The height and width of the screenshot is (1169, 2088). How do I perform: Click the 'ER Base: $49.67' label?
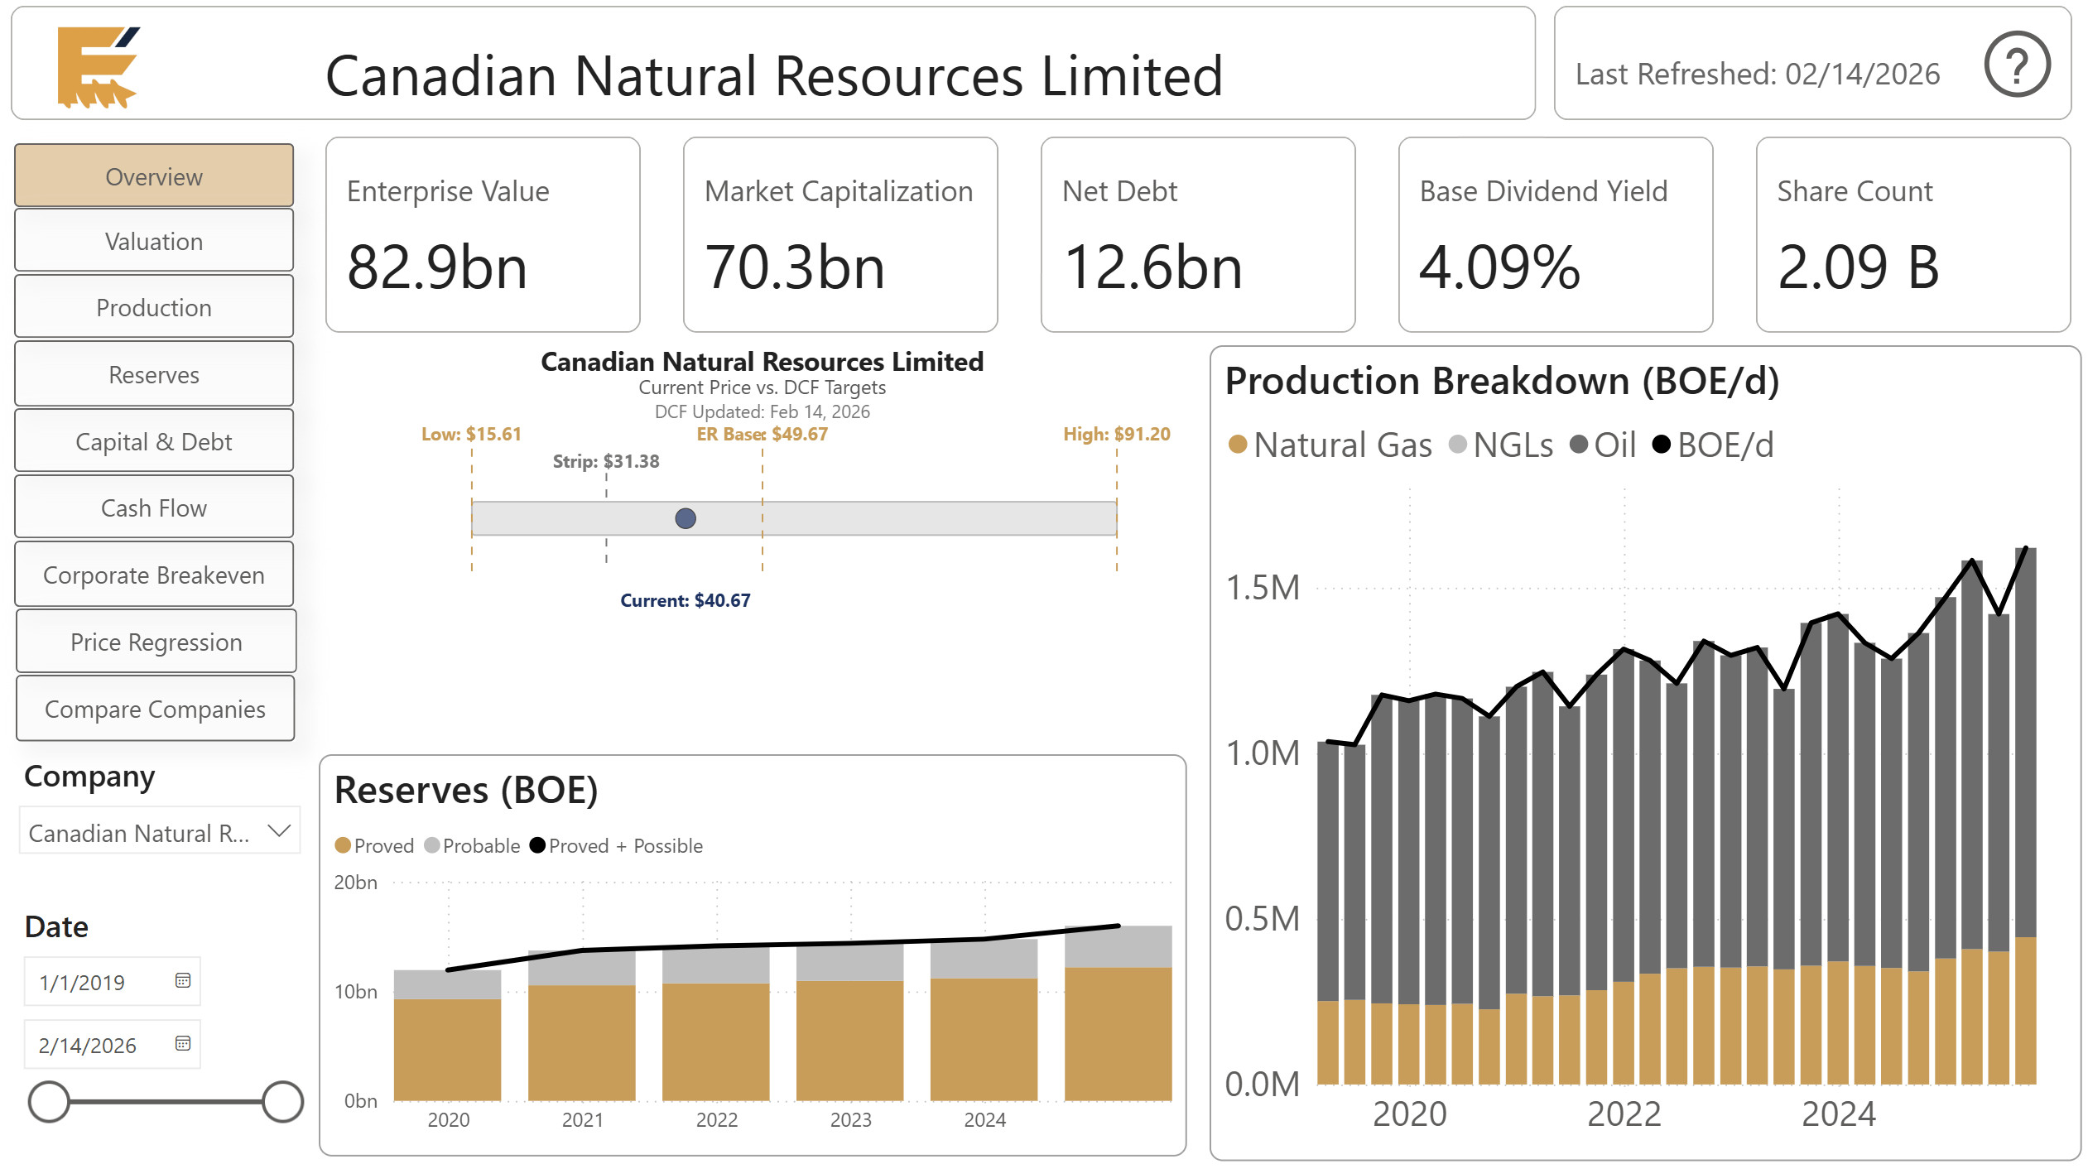coord(762,434)
